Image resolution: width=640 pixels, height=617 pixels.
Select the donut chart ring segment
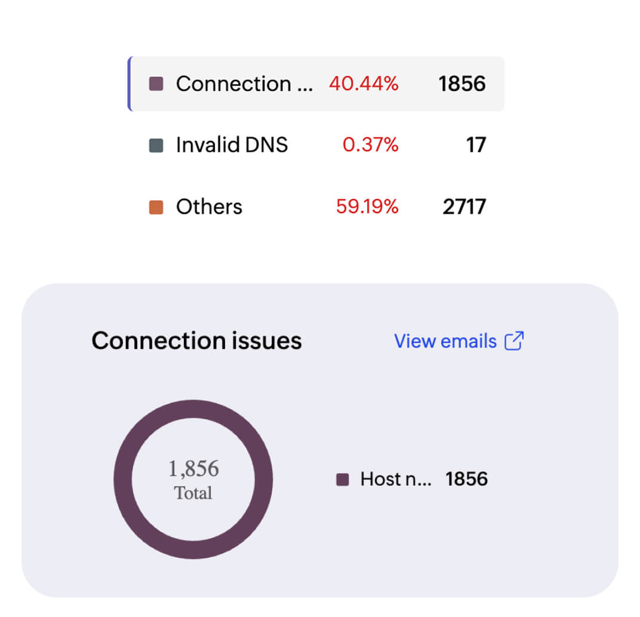pos(193,410)
